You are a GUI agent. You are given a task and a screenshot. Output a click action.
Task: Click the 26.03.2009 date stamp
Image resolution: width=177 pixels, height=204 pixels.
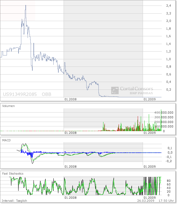(x=146, y=200)
